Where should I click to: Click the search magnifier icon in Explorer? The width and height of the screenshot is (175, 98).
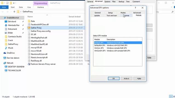coord(173,12)
